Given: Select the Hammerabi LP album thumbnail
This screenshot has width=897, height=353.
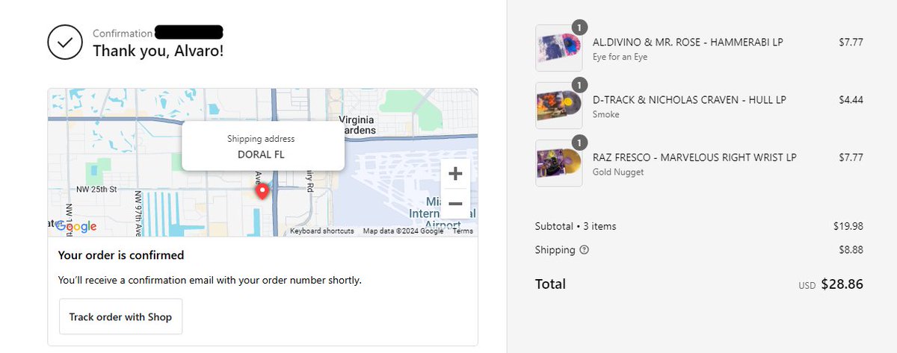Looking at the screenshot, I should [559, 48].
